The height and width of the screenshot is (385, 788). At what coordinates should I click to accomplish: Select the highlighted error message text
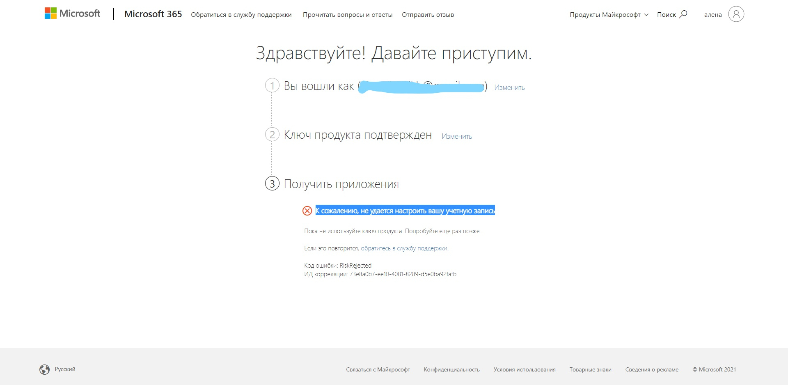point(405,211)
